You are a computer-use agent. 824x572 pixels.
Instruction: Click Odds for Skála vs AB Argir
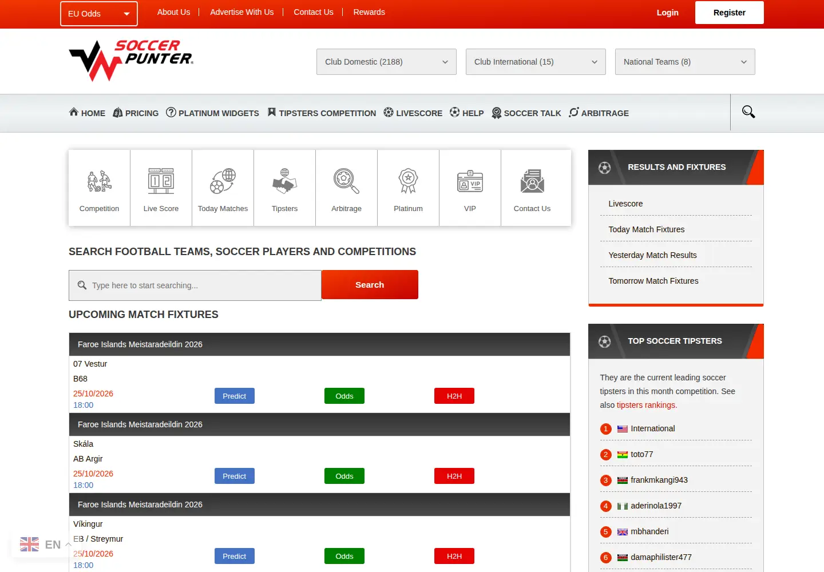344,476
